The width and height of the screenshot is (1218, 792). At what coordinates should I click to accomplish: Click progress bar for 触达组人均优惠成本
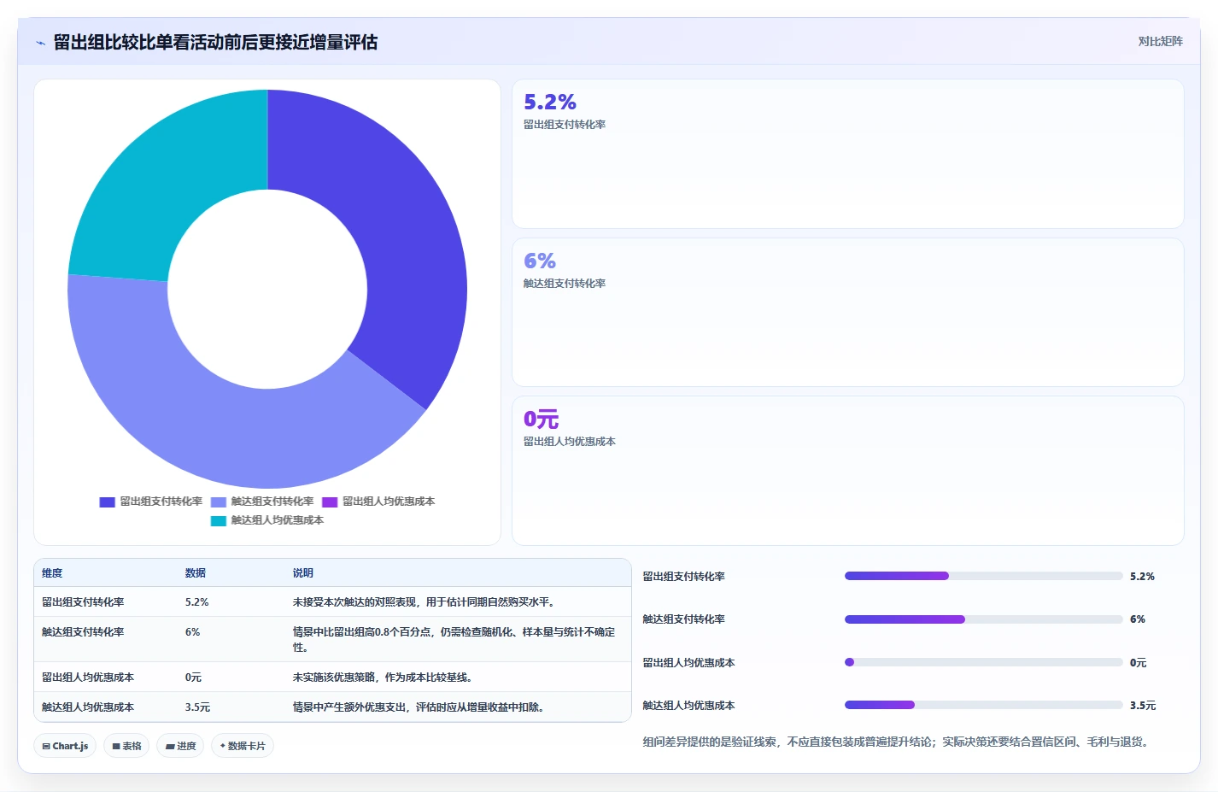click(x=983, y=705)
